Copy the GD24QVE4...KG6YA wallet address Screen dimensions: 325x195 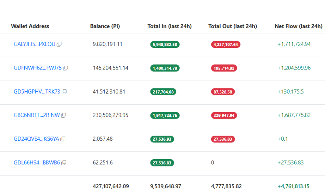(x=62, y=139)
